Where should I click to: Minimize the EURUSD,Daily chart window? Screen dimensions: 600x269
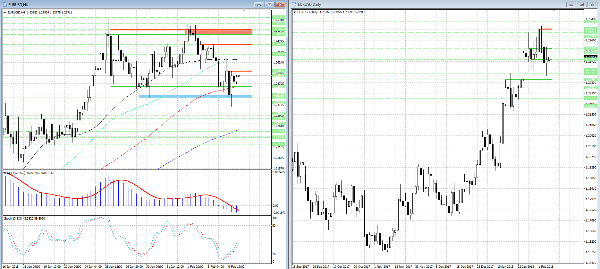click(x=571, y=4)
